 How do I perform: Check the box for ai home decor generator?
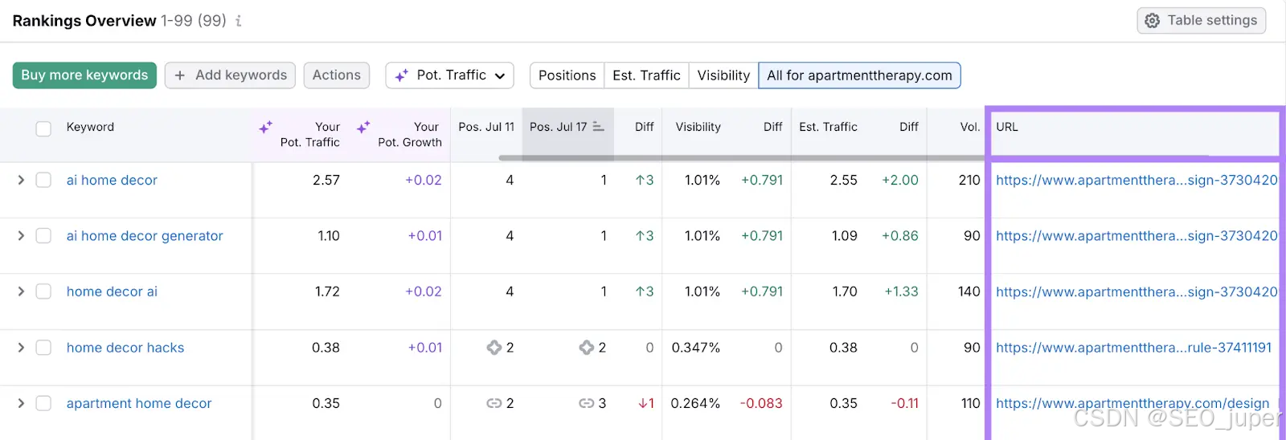[x=43, y=235]
